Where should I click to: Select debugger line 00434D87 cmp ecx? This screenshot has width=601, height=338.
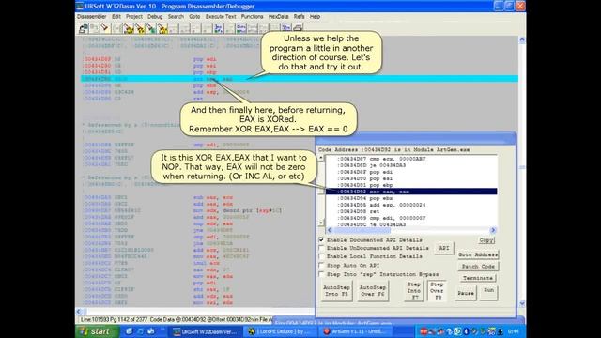(411, 159)
